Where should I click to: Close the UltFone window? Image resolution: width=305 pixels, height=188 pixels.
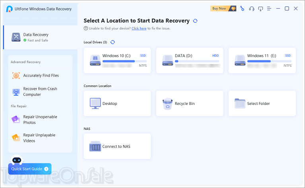(x=296, y=9)
